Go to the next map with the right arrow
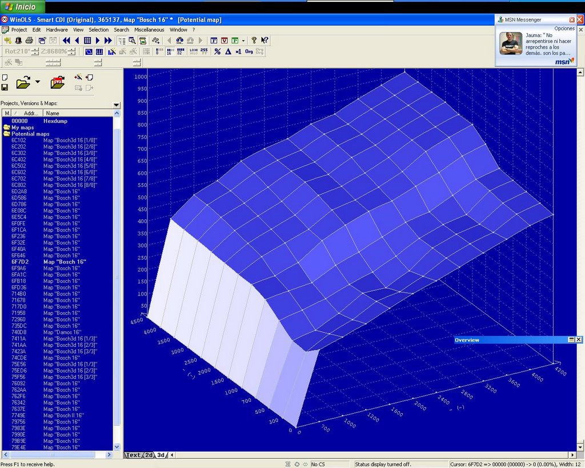Viewport: 585px width, 468px height. point(98,41)
